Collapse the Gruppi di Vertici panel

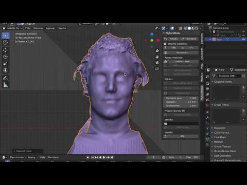213,82
